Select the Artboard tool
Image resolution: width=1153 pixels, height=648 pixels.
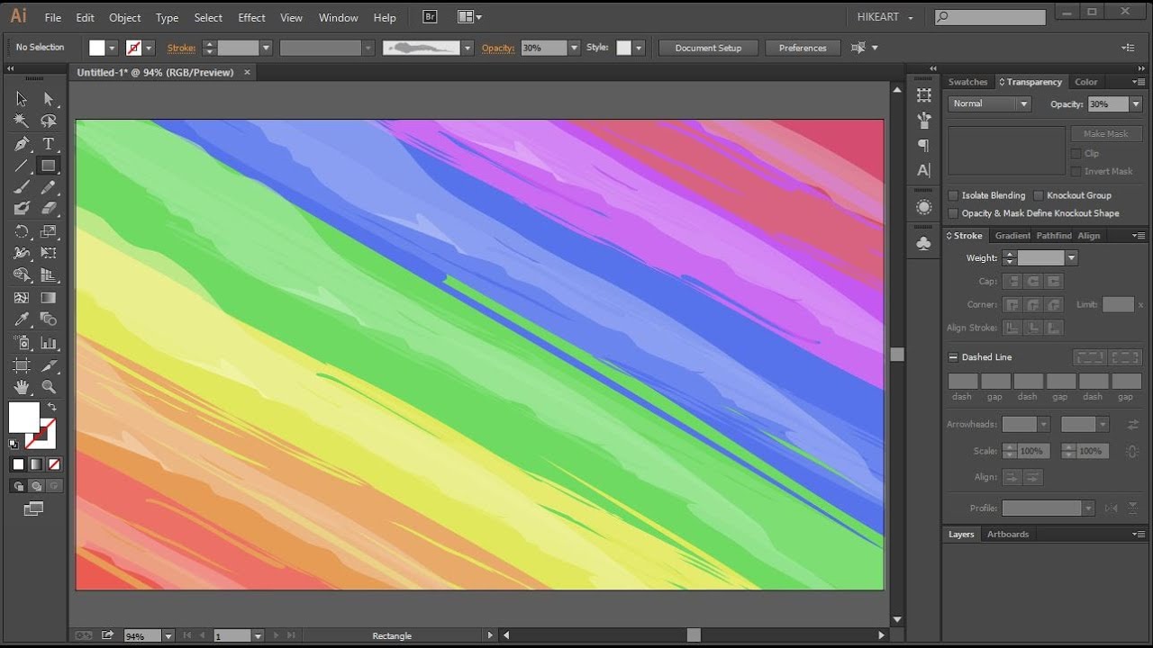click(x=22, y=365)
